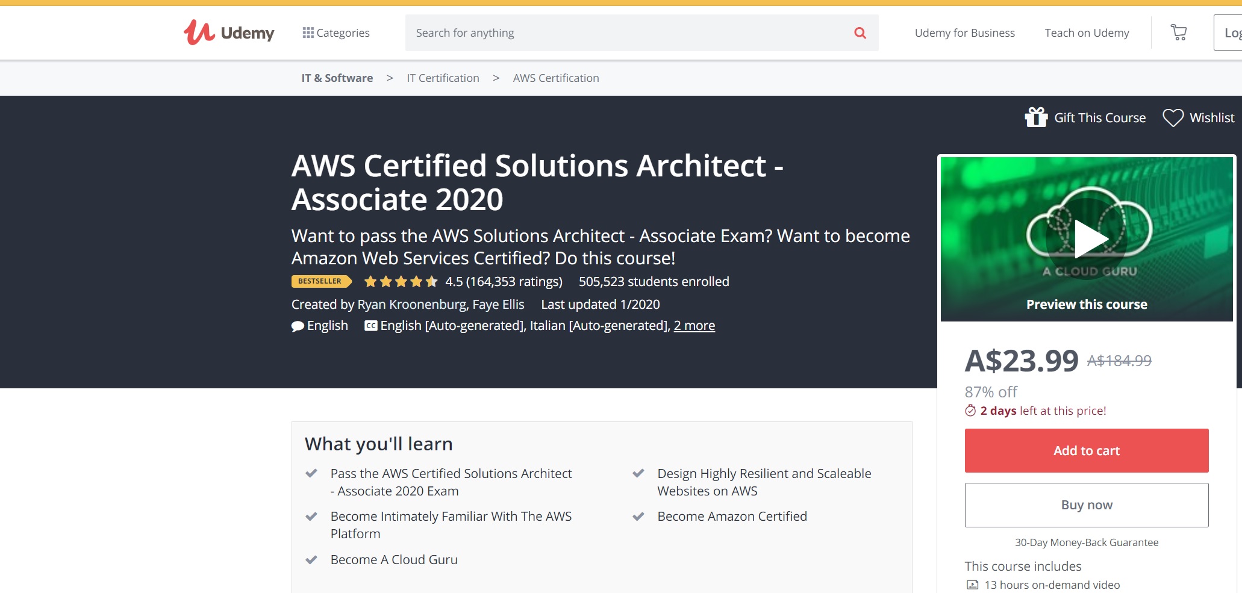Viewport: 1242px width, 593px height.
Task: Click the gift box icon
Action: 1036,117
